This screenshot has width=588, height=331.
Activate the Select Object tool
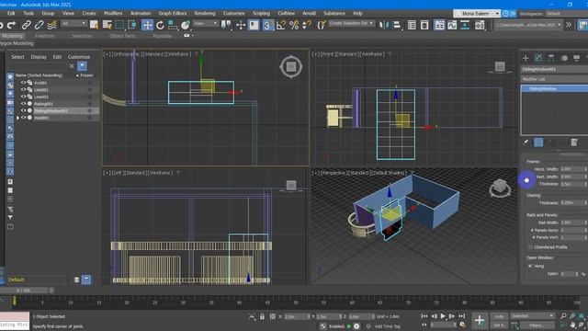pyautogui.click(x=94, y=25)
